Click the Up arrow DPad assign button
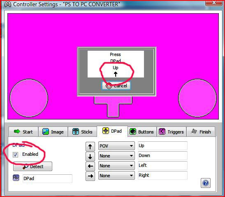 (x=90, y=146)
